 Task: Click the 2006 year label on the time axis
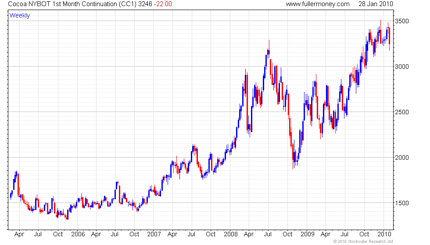pos(78,234)
